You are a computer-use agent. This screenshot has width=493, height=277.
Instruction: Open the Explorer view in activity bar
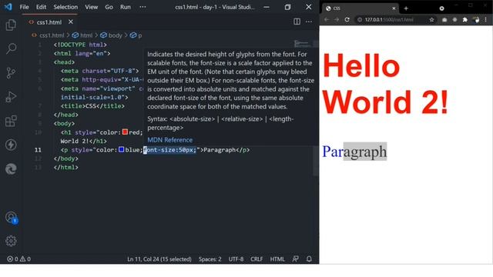[x=11, y=25]
